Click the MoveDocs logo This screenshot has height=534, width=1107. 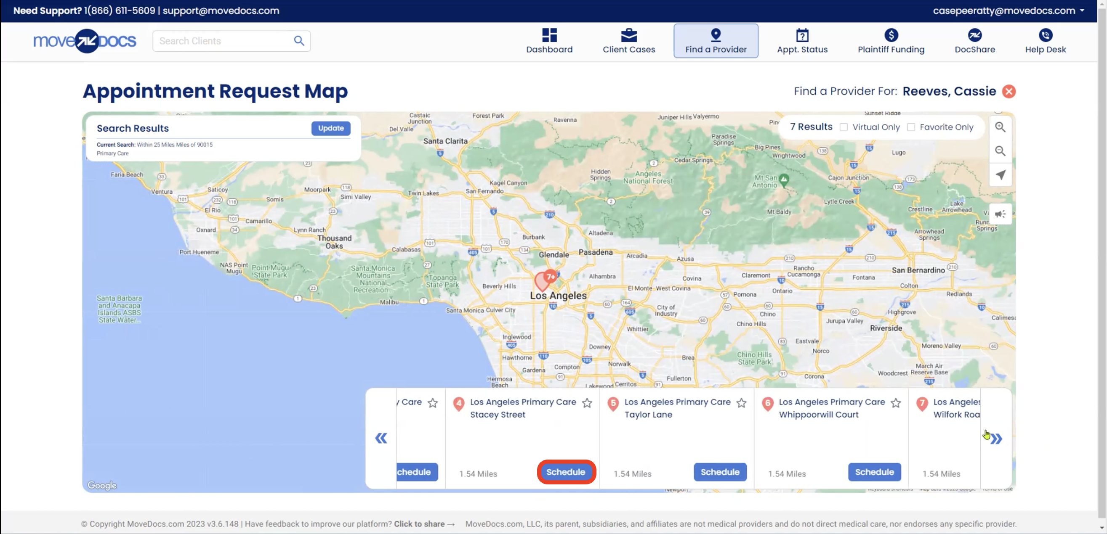point(85,41)
